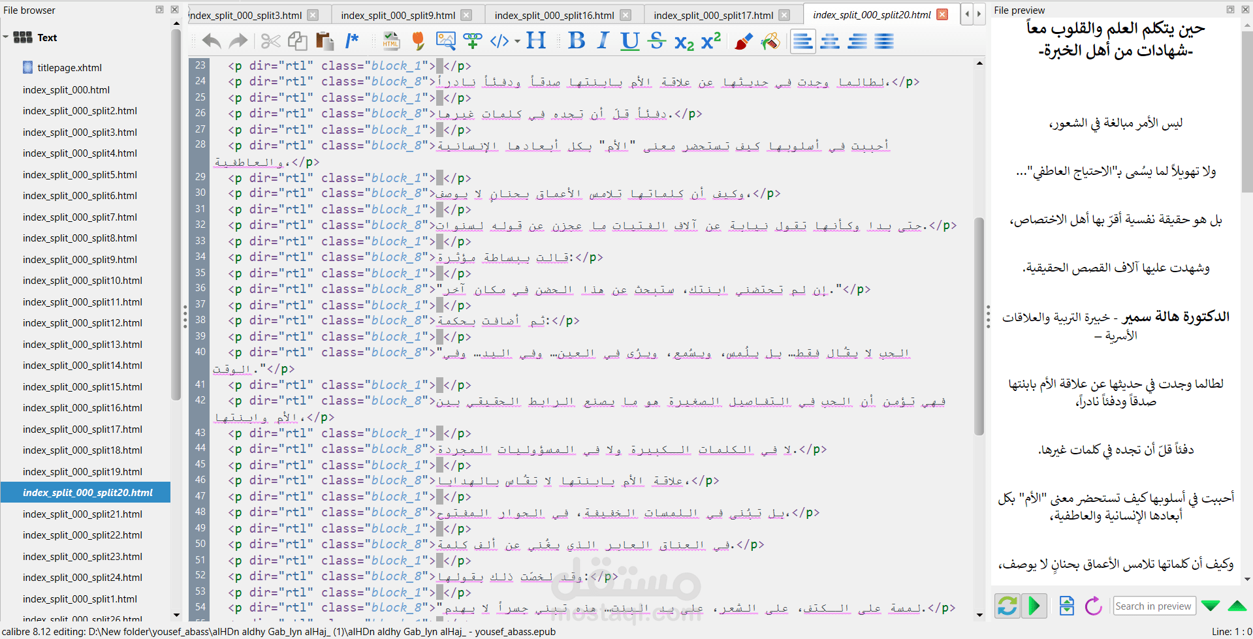The image size is (1253, 639).
Task: Cut selected text with the scissors icon
Action: (x=270, y=41)
